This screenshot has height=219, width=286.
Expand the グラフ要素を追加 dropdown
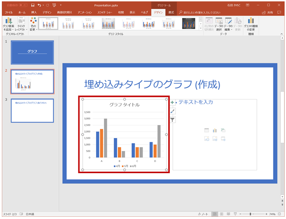point(9,24)
